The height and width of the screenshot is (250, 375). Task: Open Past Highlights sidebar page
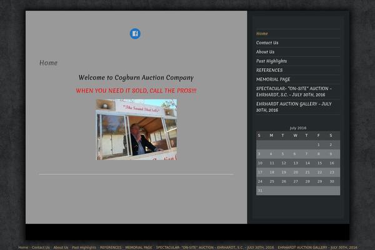(271, 61)
